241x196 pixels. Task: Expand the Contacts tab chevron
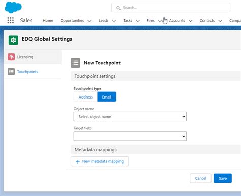[220, 21]
